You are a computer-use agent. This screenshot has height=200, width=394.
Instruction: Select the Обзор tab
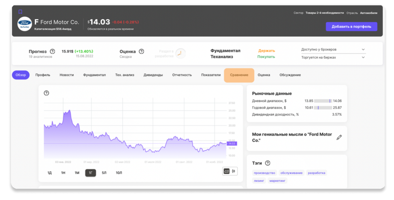21,75
